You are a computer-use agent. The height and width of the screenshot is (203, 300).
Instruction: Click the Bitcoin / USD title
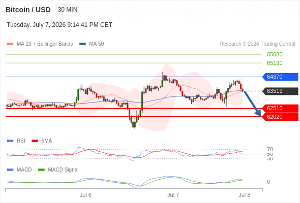(x=28, y=10)
